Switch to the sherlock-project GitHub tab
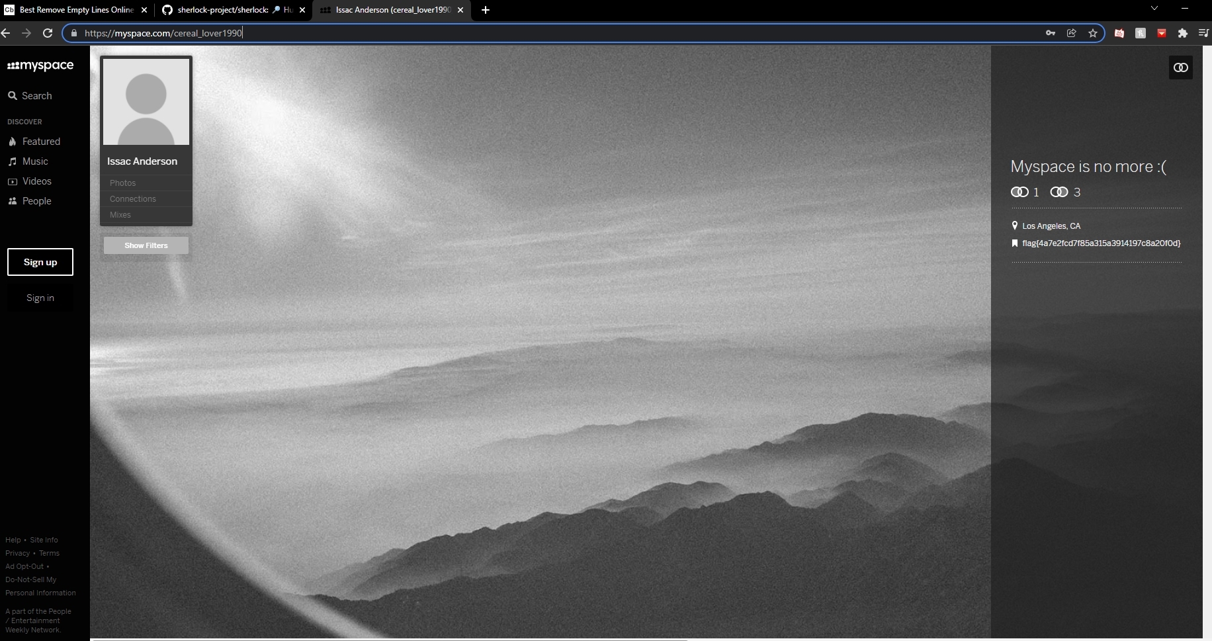This screenshot has height=641, width=1212. coord(225,10)
